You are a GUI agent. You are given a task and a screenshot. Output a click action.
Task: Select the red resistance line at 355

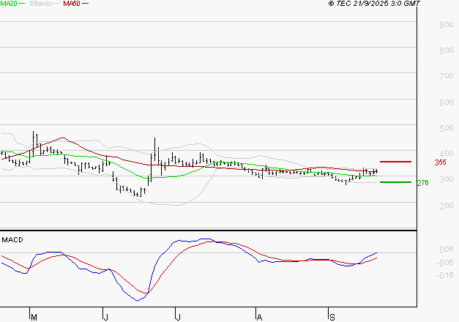(x=395, y=161)
